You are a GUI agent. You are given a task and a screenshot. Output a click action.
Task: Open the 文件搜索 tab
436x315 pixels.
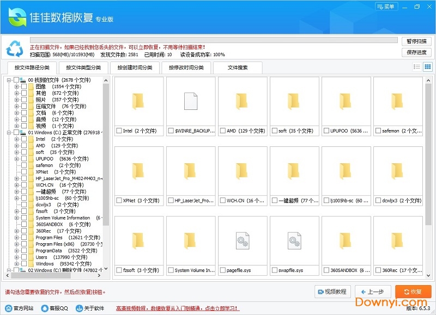coord(238,68)
